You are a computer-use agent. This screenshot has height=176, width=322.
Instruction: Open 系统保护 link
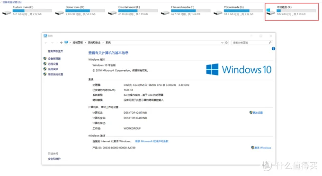pos(53,69)
